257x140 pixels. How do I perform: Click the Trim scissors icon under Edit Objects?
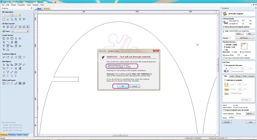pyautogui.click(x=20, y=68)
